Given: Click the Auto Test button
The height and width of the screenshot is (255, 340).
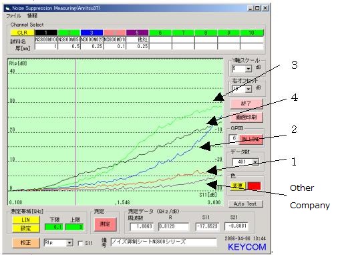Looking at the screenshot, I should [x=246, y=204].
